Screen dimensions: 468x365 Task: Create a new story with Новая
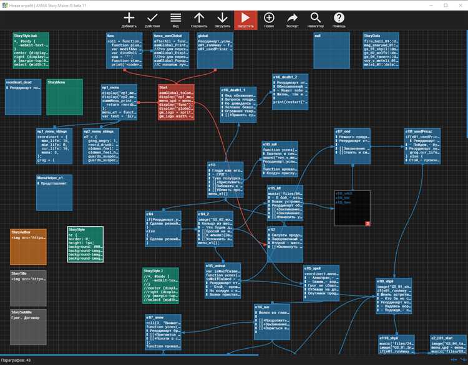tap(269, 18)
